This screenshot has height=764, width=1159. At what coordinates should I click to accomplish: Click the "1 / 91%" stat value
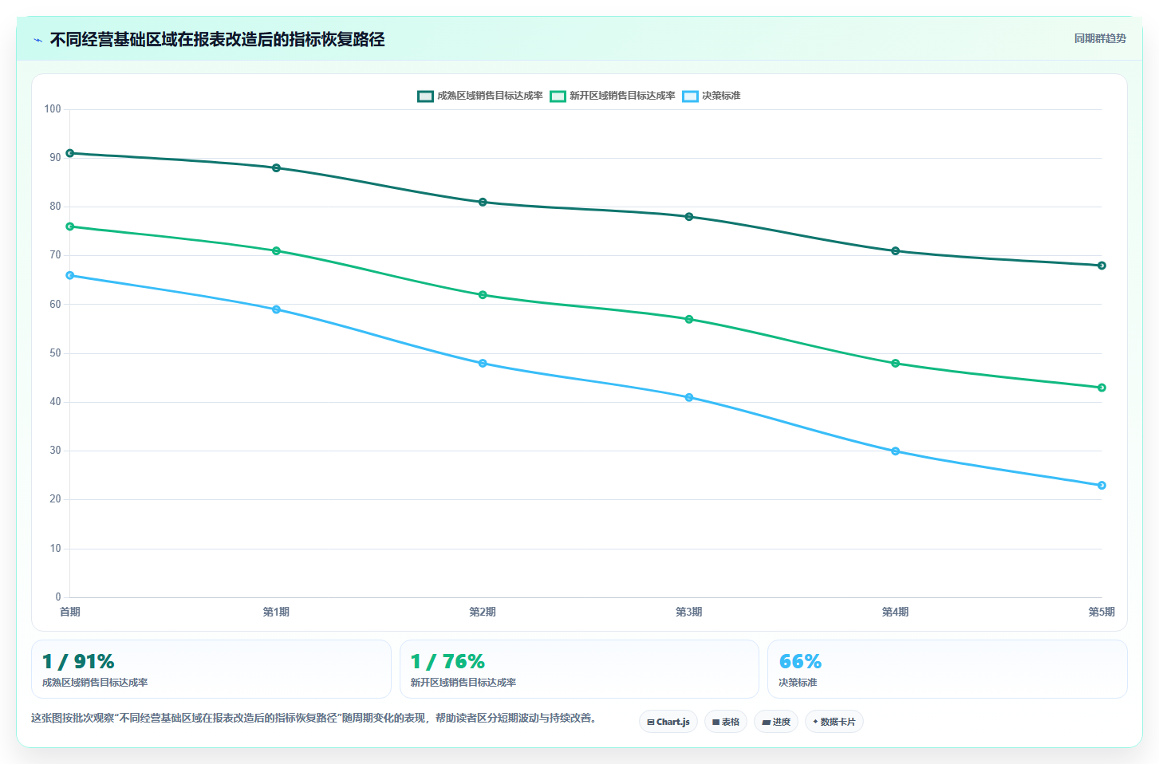pyautogui.click(x=78, y=661)
